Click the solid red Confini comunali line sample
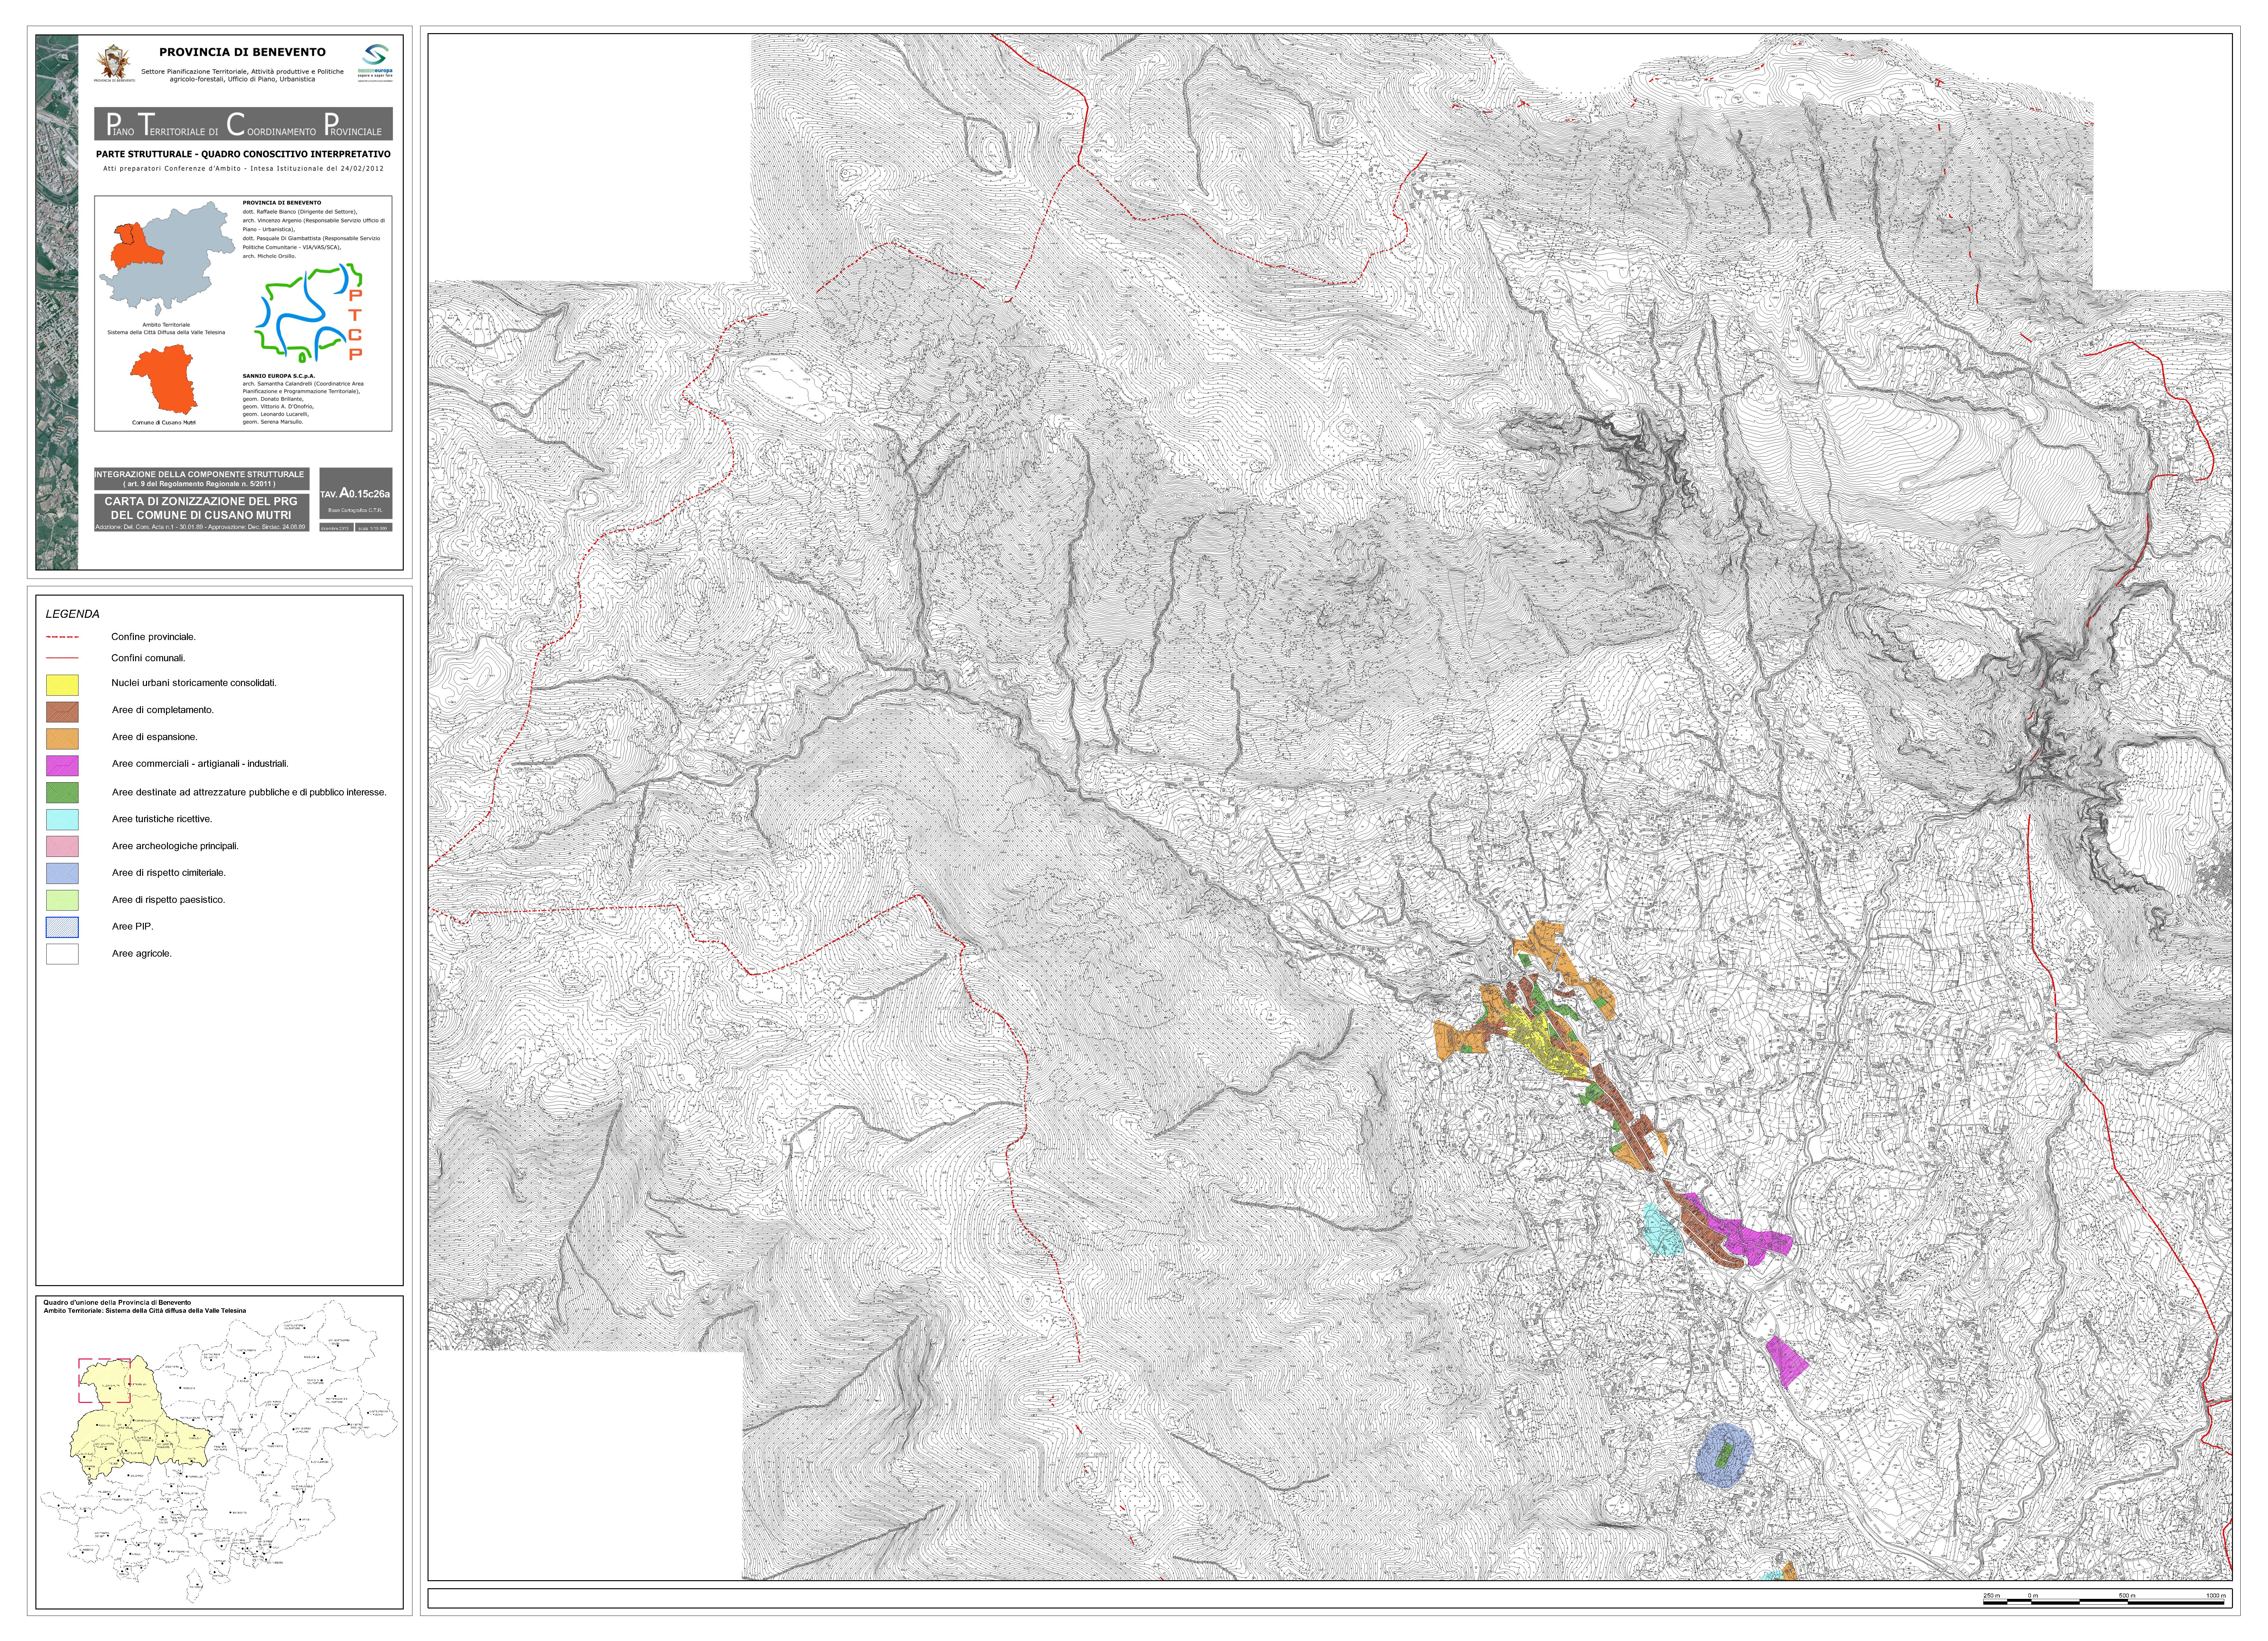The image size is (2268, 1641). point(62,658)
